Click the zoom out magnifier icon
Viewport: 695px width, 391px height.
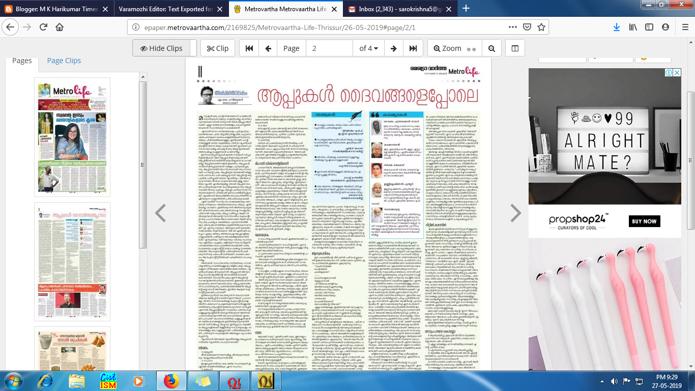pos(491,48)
